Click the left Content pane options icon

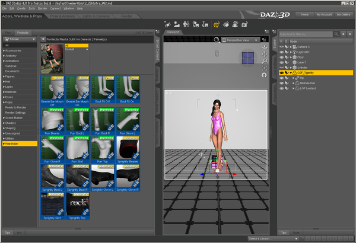point(158,32)
